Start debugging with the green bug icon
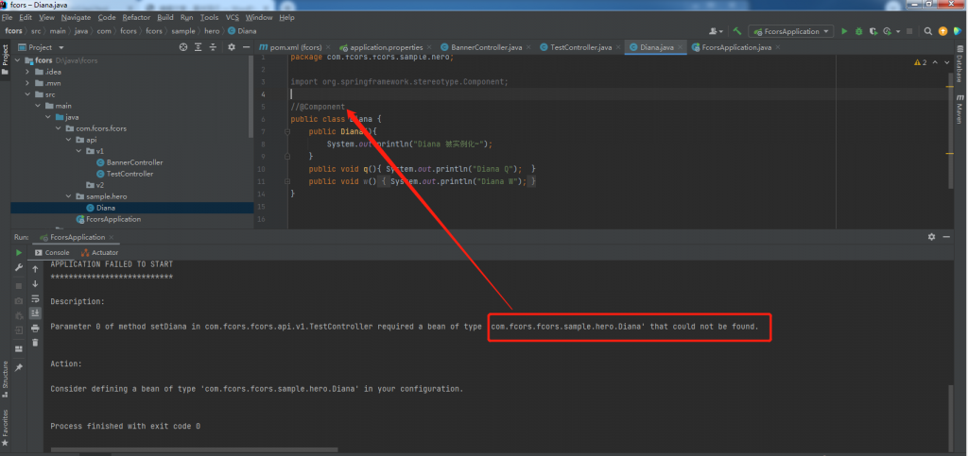Image resolution: width=968 pixels, height=456 pixels. click(x=858, y=31)
